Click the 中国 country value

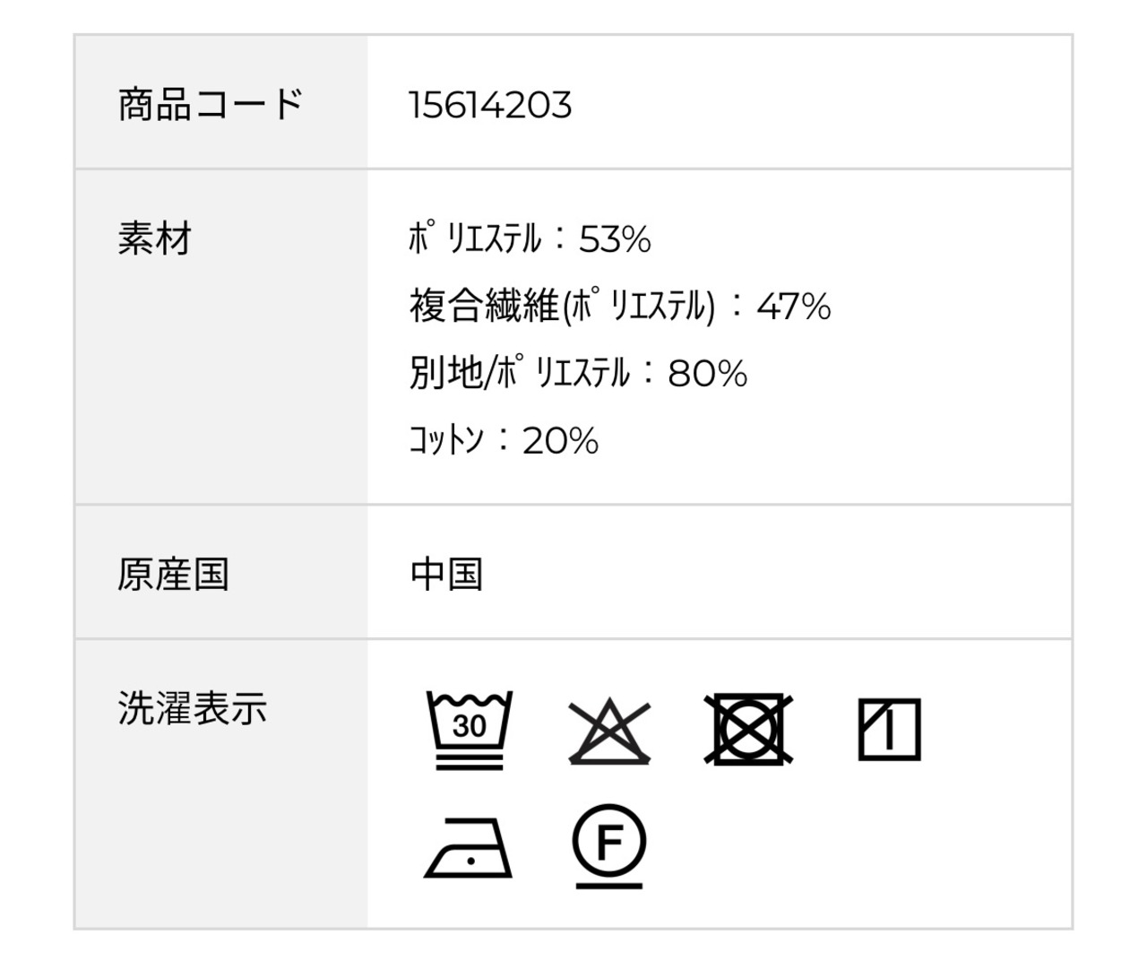(447, 575)
